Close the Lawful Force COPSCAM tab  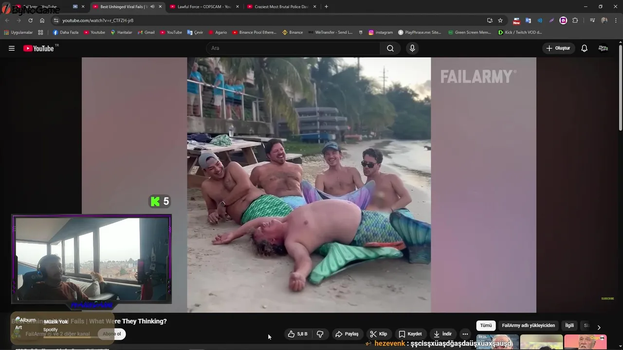click(237, 7)
